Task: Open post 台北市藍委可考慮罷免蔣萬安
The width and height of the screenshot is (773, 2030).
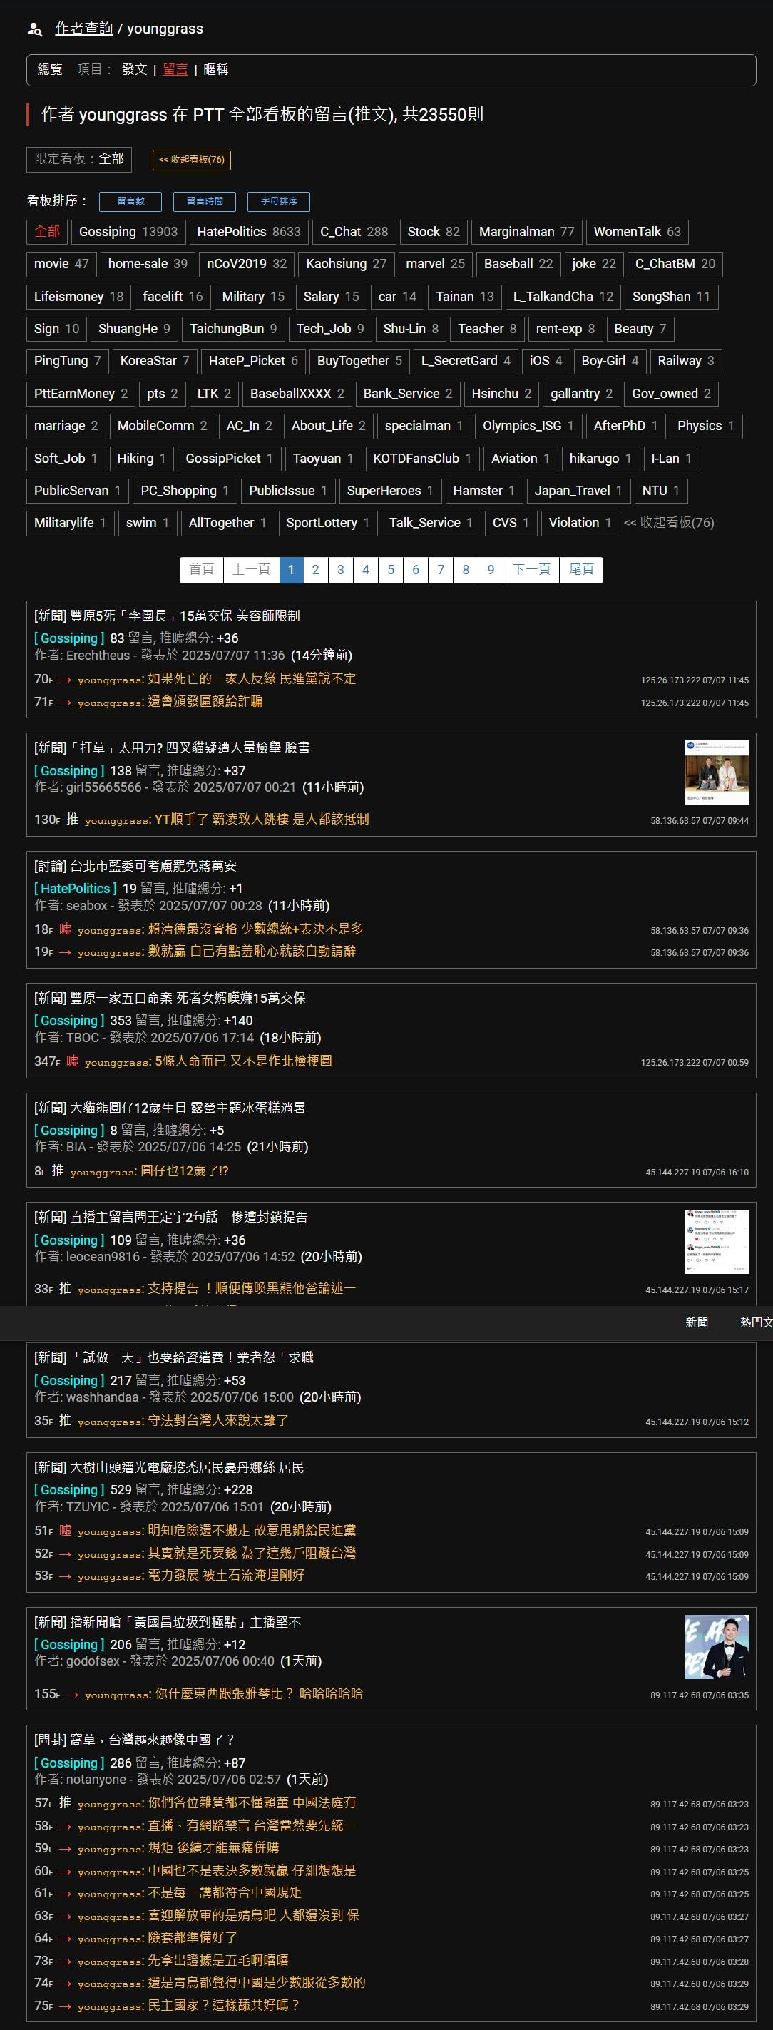Action: tap(135, 865)
